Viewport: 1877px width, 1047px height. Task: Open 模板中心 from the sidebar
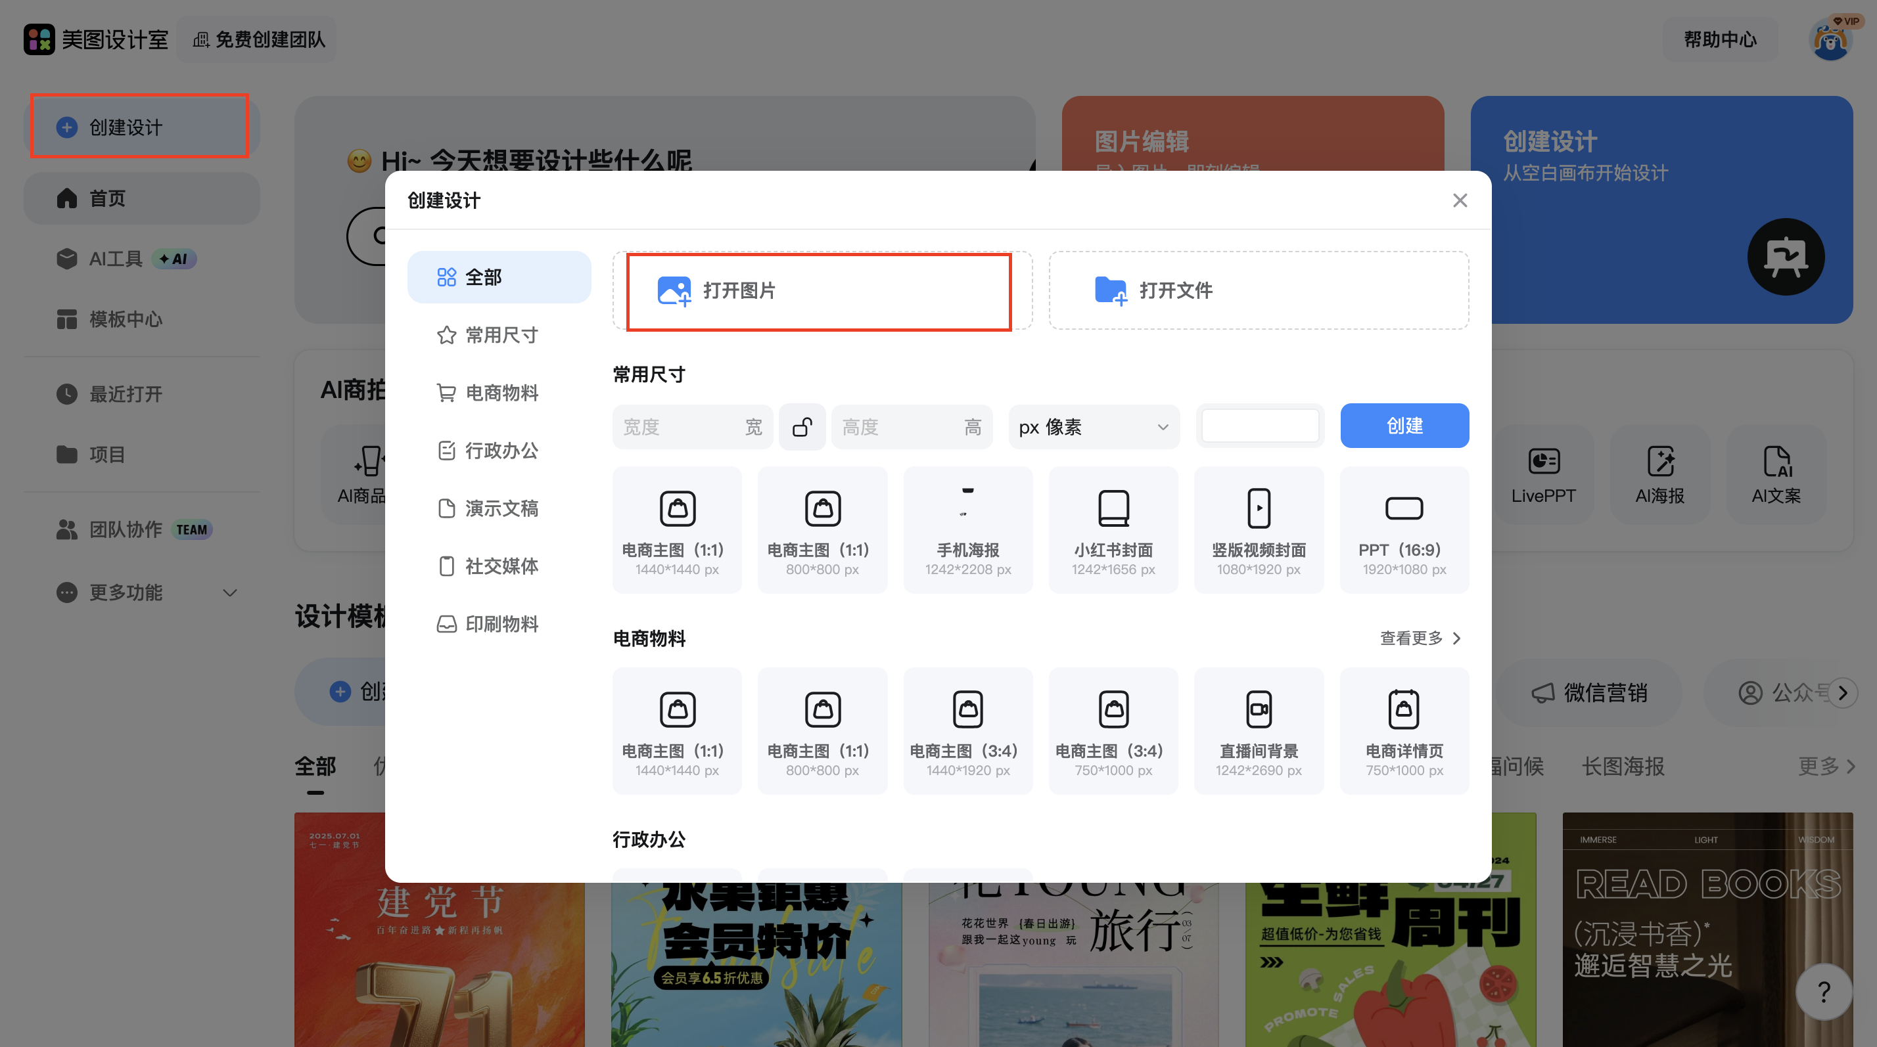pyautogui.click(x=126, y=319)
